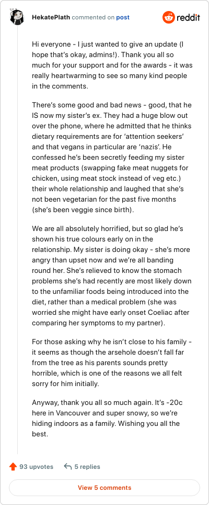Click the Reddit Snoo logo icon
Viewport: 209px width, 505px height.
coord(168,17)
